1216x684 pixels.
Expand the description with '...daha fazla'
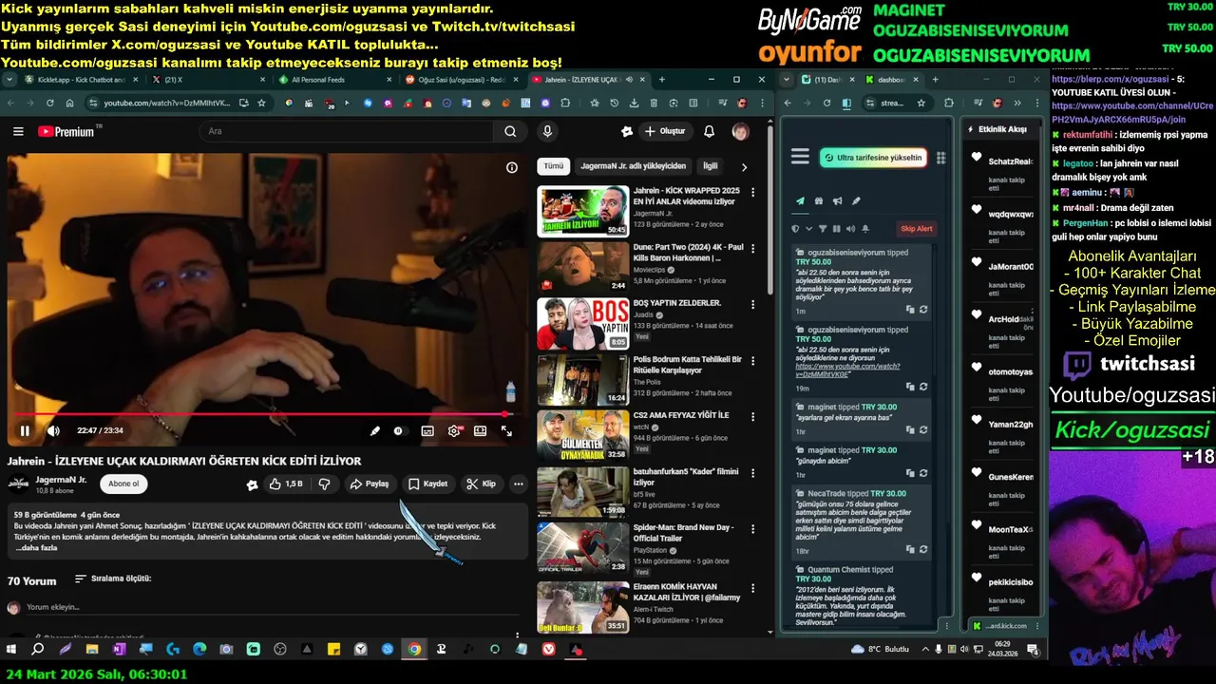36,548
